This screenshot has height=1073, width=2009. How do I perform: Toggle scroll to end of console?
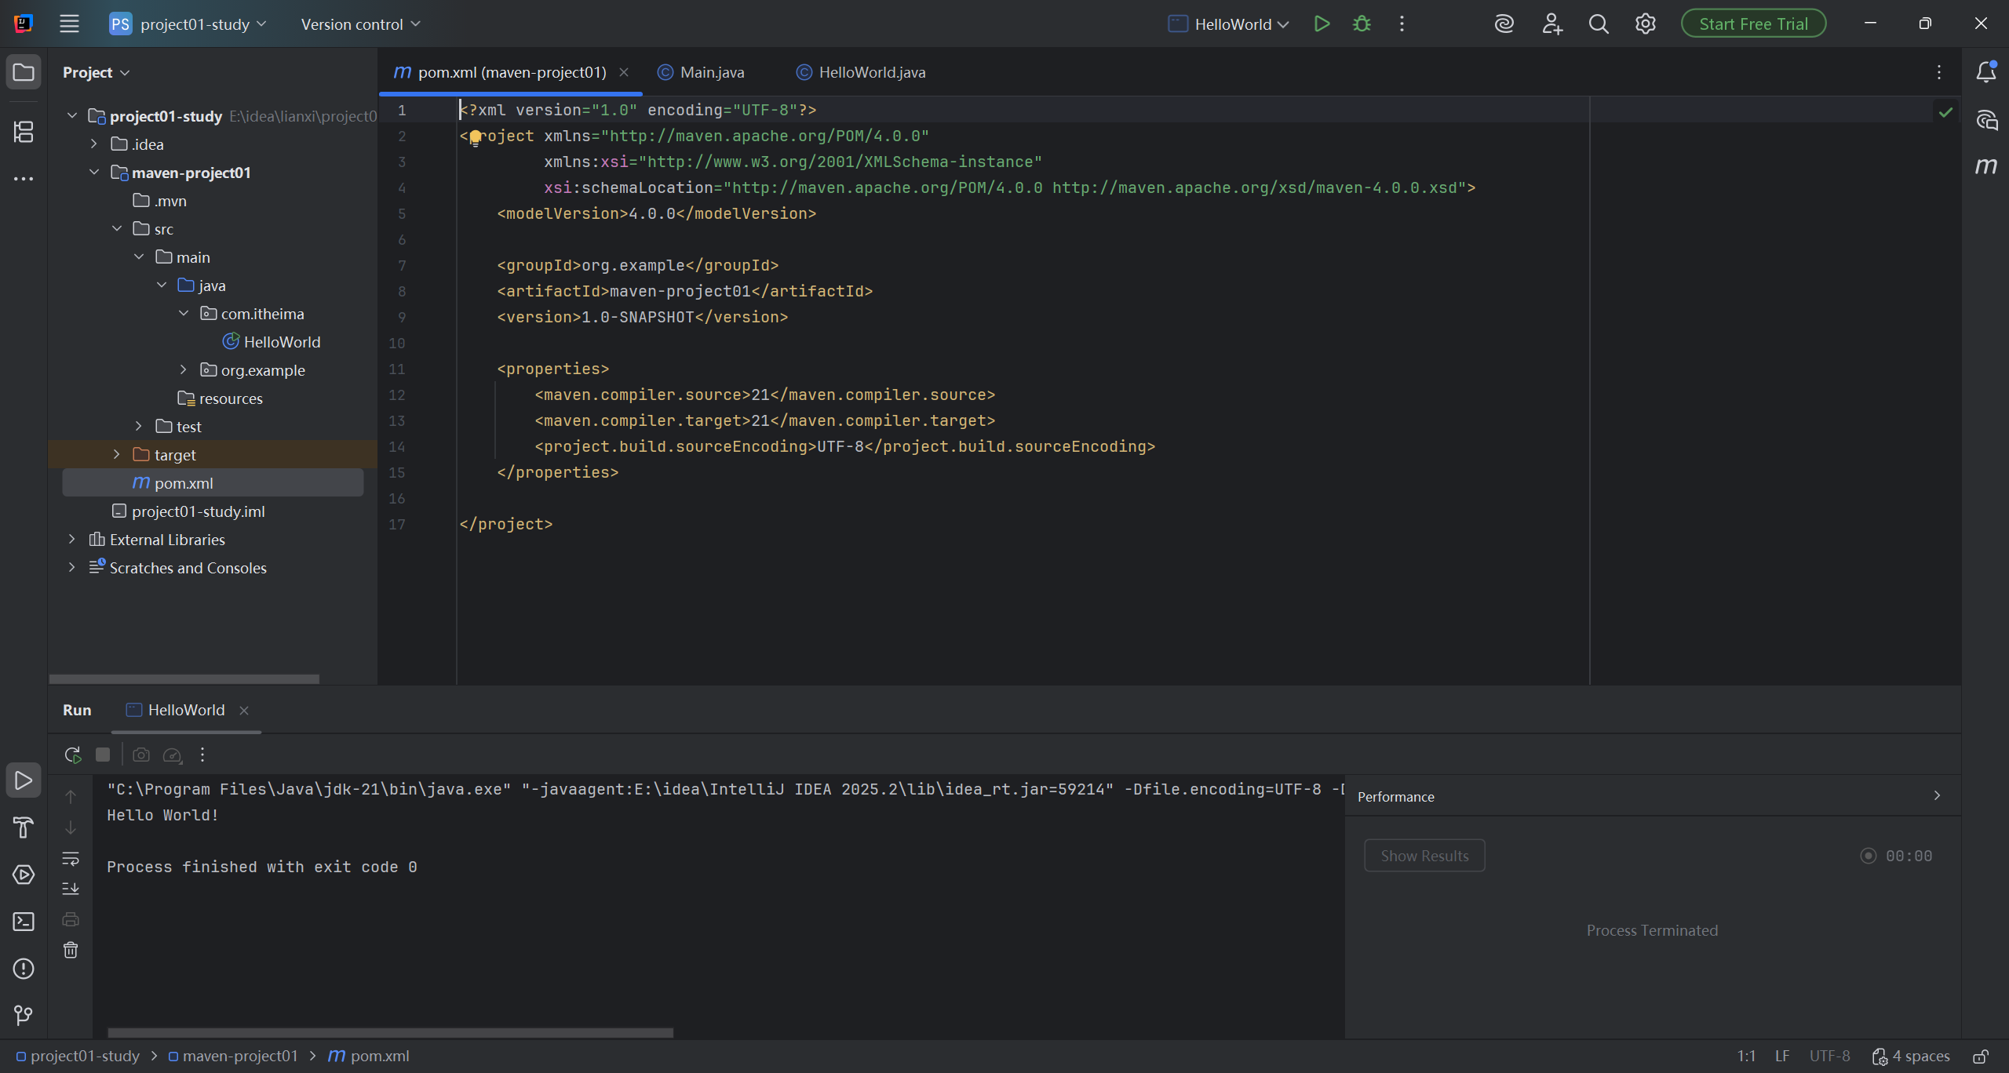(71, 889)
